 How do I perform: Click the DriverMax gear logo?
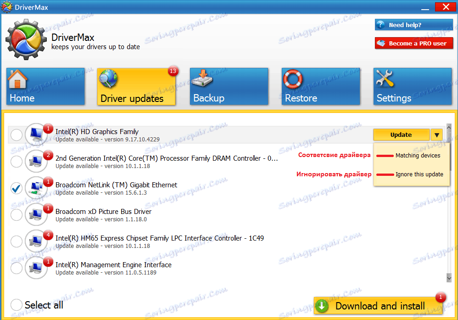[x=26, y=39]
